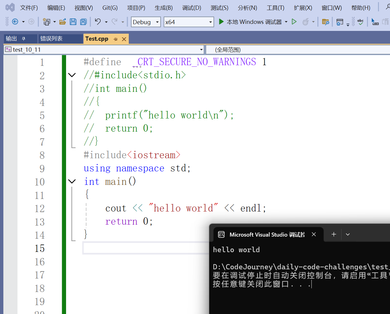Open the 帮助(H) menu

pos(361,8)
